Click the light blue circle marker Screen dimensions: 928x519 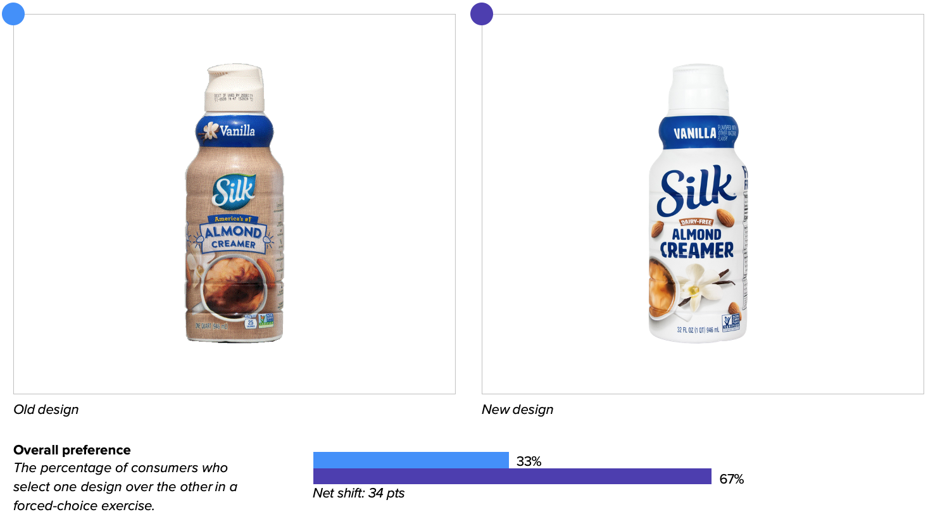13,14
